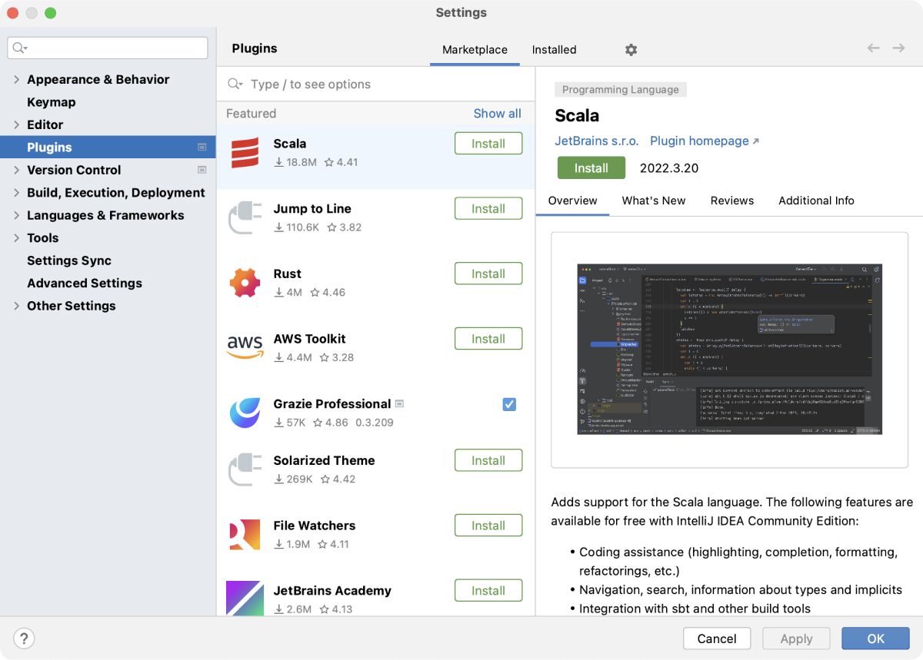Open the Scala plugin homepage link

coord(698,141)
